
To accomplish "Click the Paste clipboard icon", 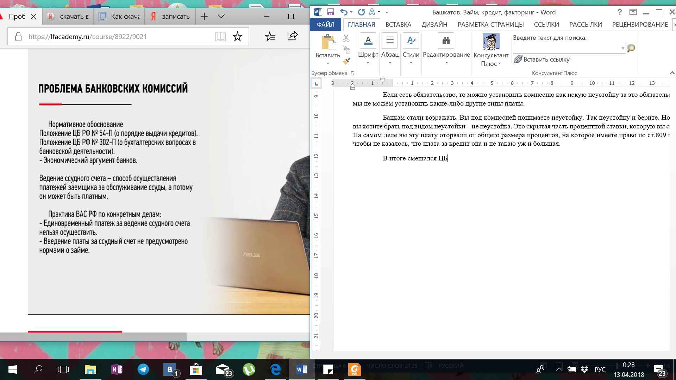I will pos(328,42).
